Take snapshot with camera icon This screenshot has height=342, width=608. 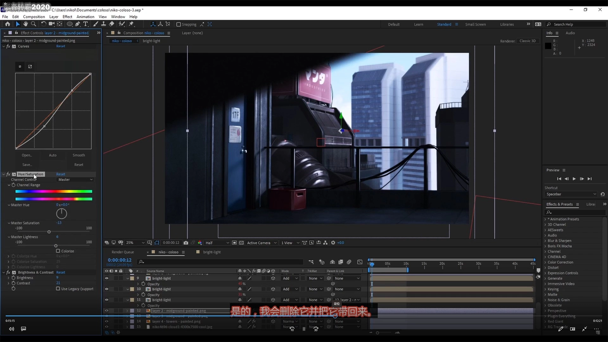tap(186, 243)
